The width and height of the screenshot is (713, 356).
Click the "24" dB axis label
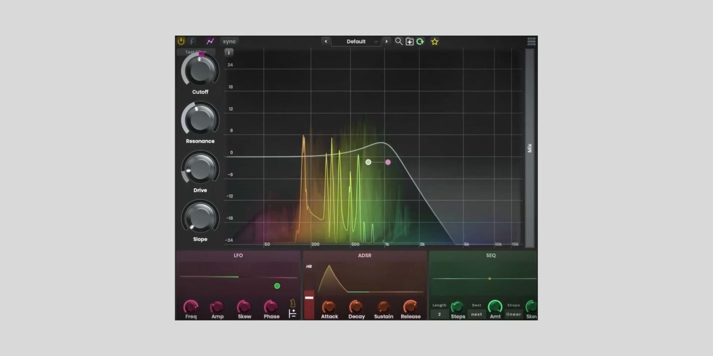click(x=230, y=65)
